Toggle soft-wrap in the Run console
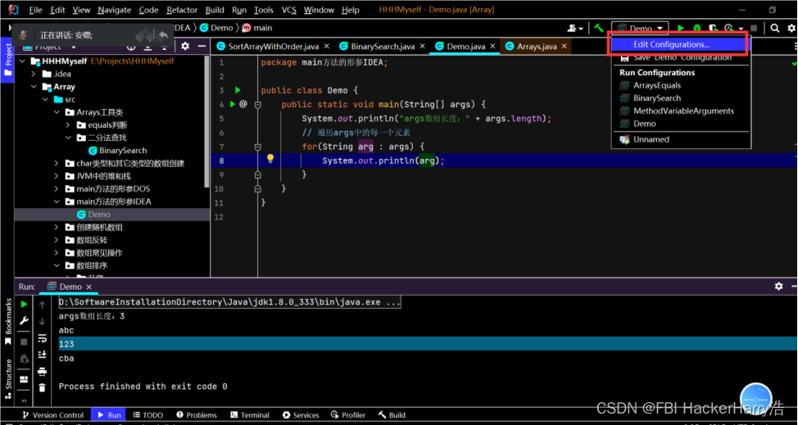798x425 pixels. click(43, 337)
